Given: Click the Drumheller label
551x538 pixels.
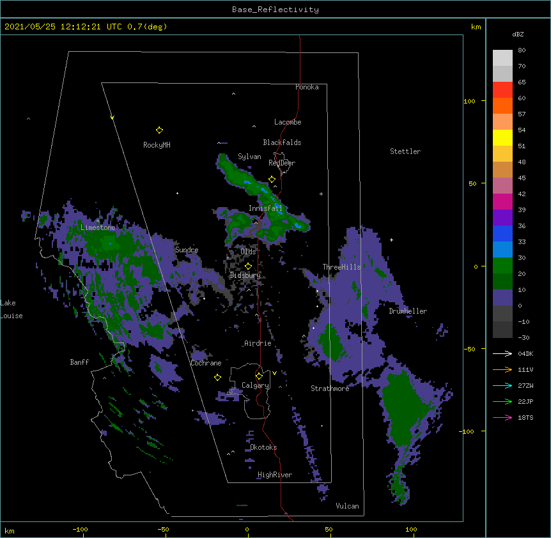Looking at the screenshot, I should coord(408,311).
